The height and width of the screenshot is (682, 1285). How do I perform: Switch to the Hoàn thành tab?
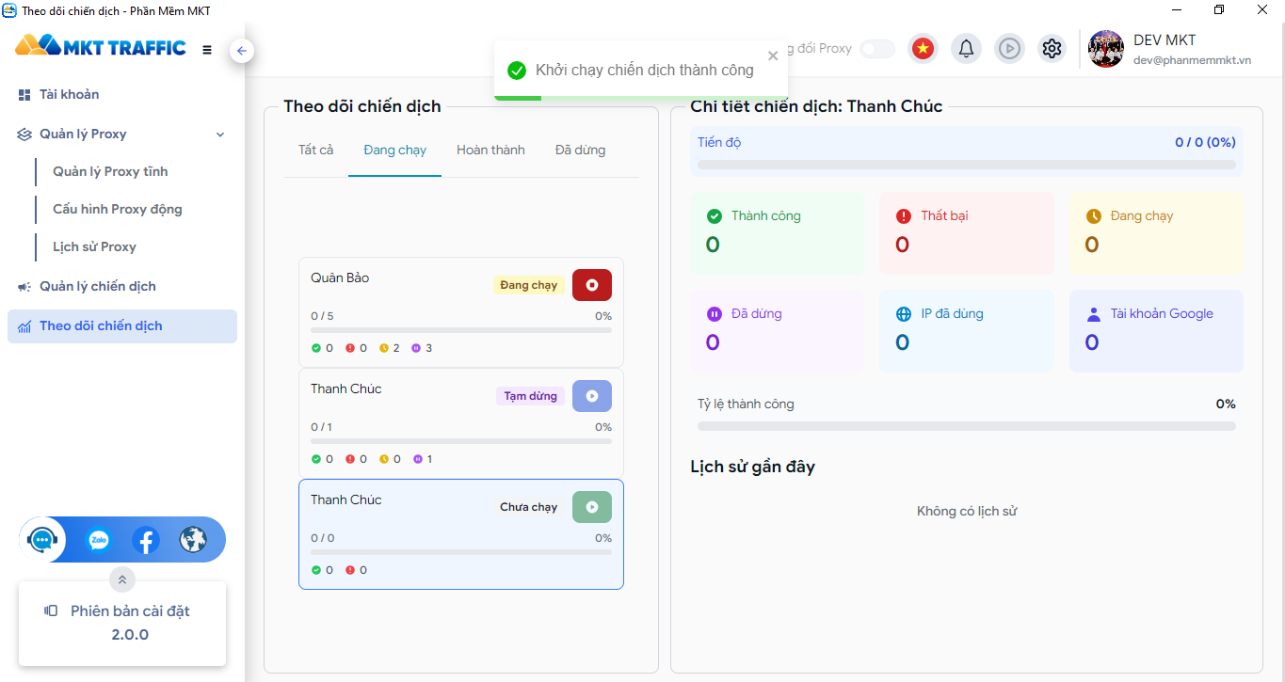[490, 150]
